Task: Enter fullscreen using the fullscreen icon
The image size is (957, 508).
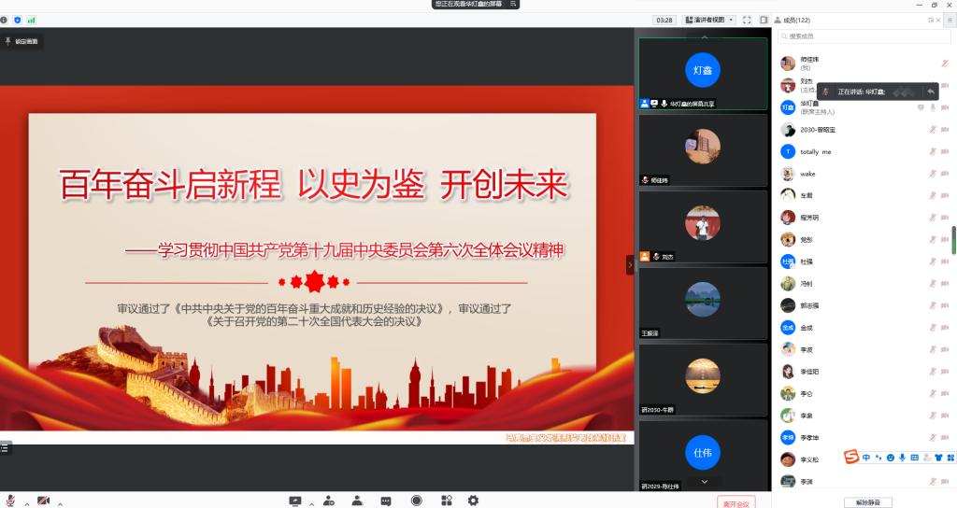Action: pos(746,20)
